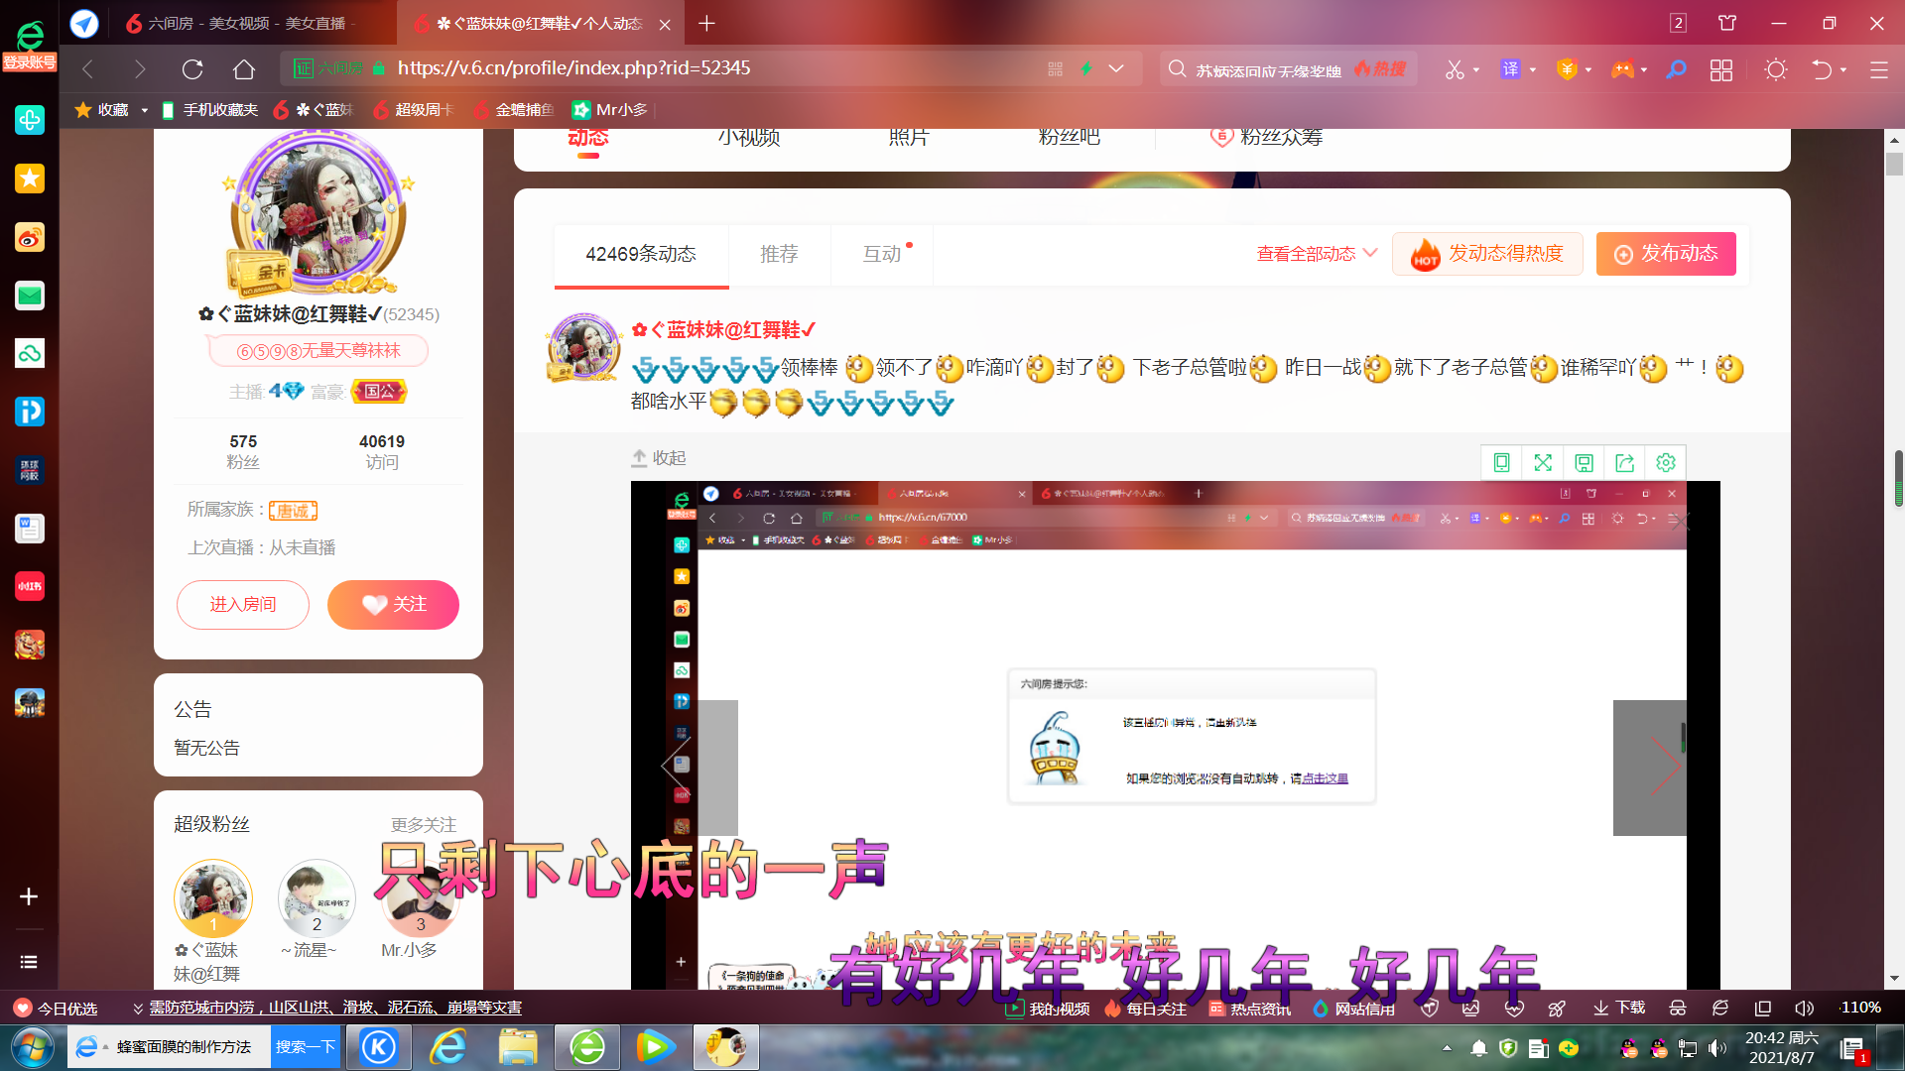Screen dimensions: 1905x1071
Task: Open the 下载 downloads status bar item
Action: (x=1619, y=1008)
